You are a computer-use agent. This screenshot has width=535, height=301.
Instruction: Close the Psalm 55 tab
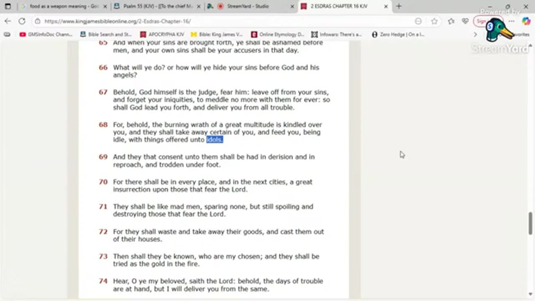(x=198, y=6)
